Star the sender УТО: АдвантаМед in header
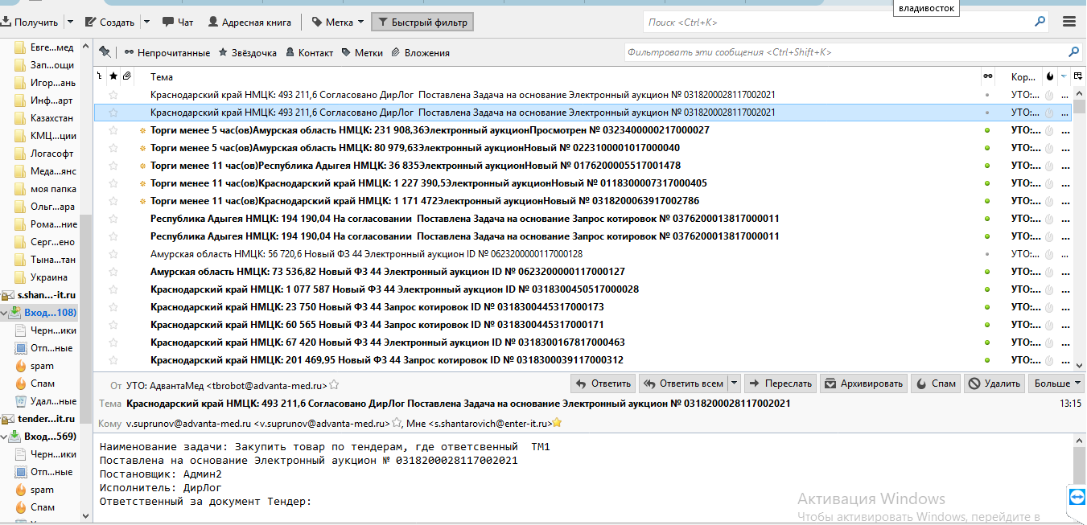The height and width of the screenshot is (525, 1087). click(335, 385)
